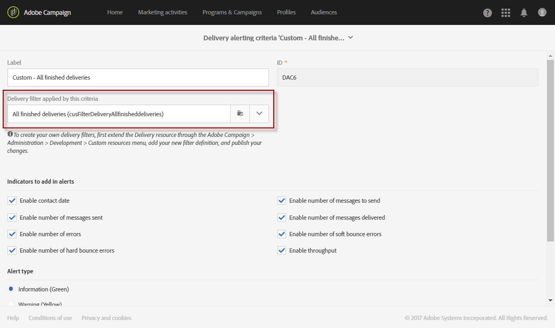This screenshot has height=328, width=555.
Task: Click the scrollbar up arrow
Action: 550,56
